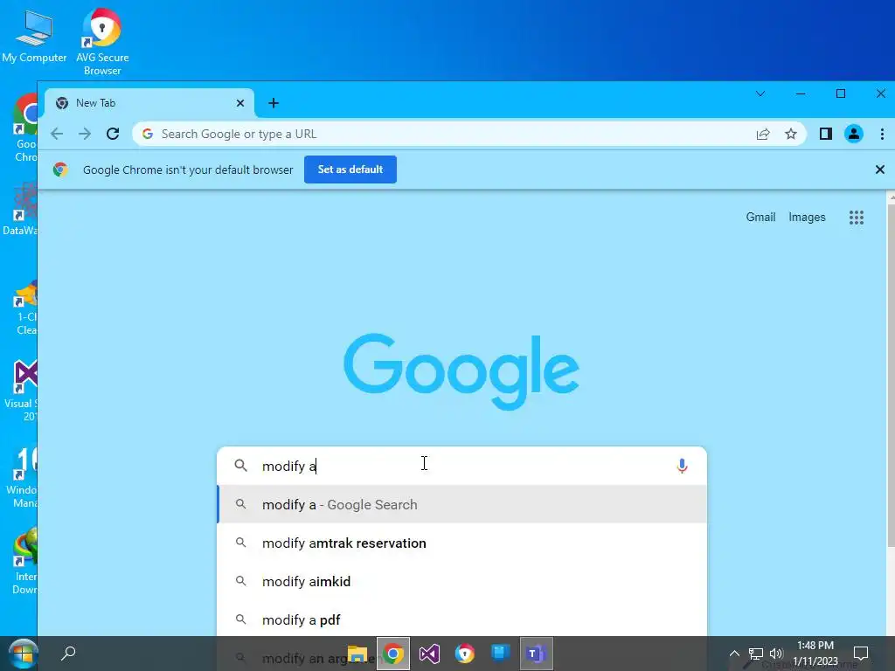Start voice search with microphone icon
895x671 pixels.
[x=682, y=466]
